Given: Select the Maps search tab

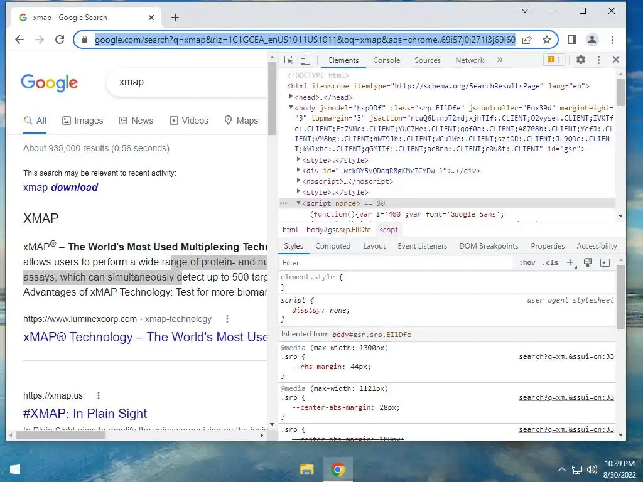Looking at the screenshot, I should click(x=241, y=120).
